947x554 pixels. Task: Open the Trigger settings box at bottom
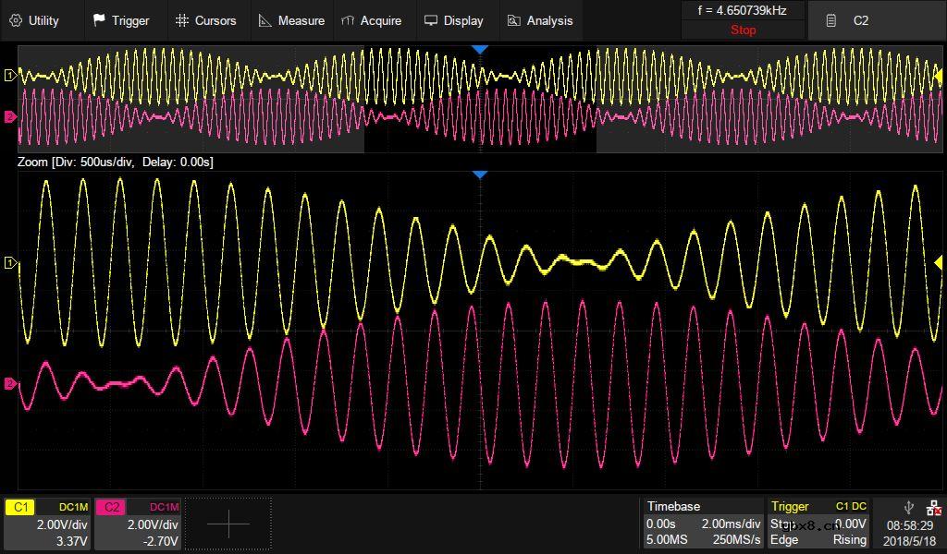pyautogui.click(x=818, y=524)
